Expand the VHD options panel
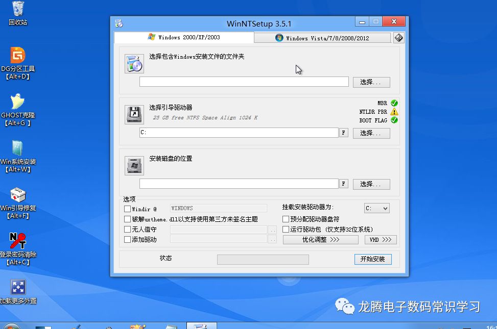 click(x=380, y=240)
